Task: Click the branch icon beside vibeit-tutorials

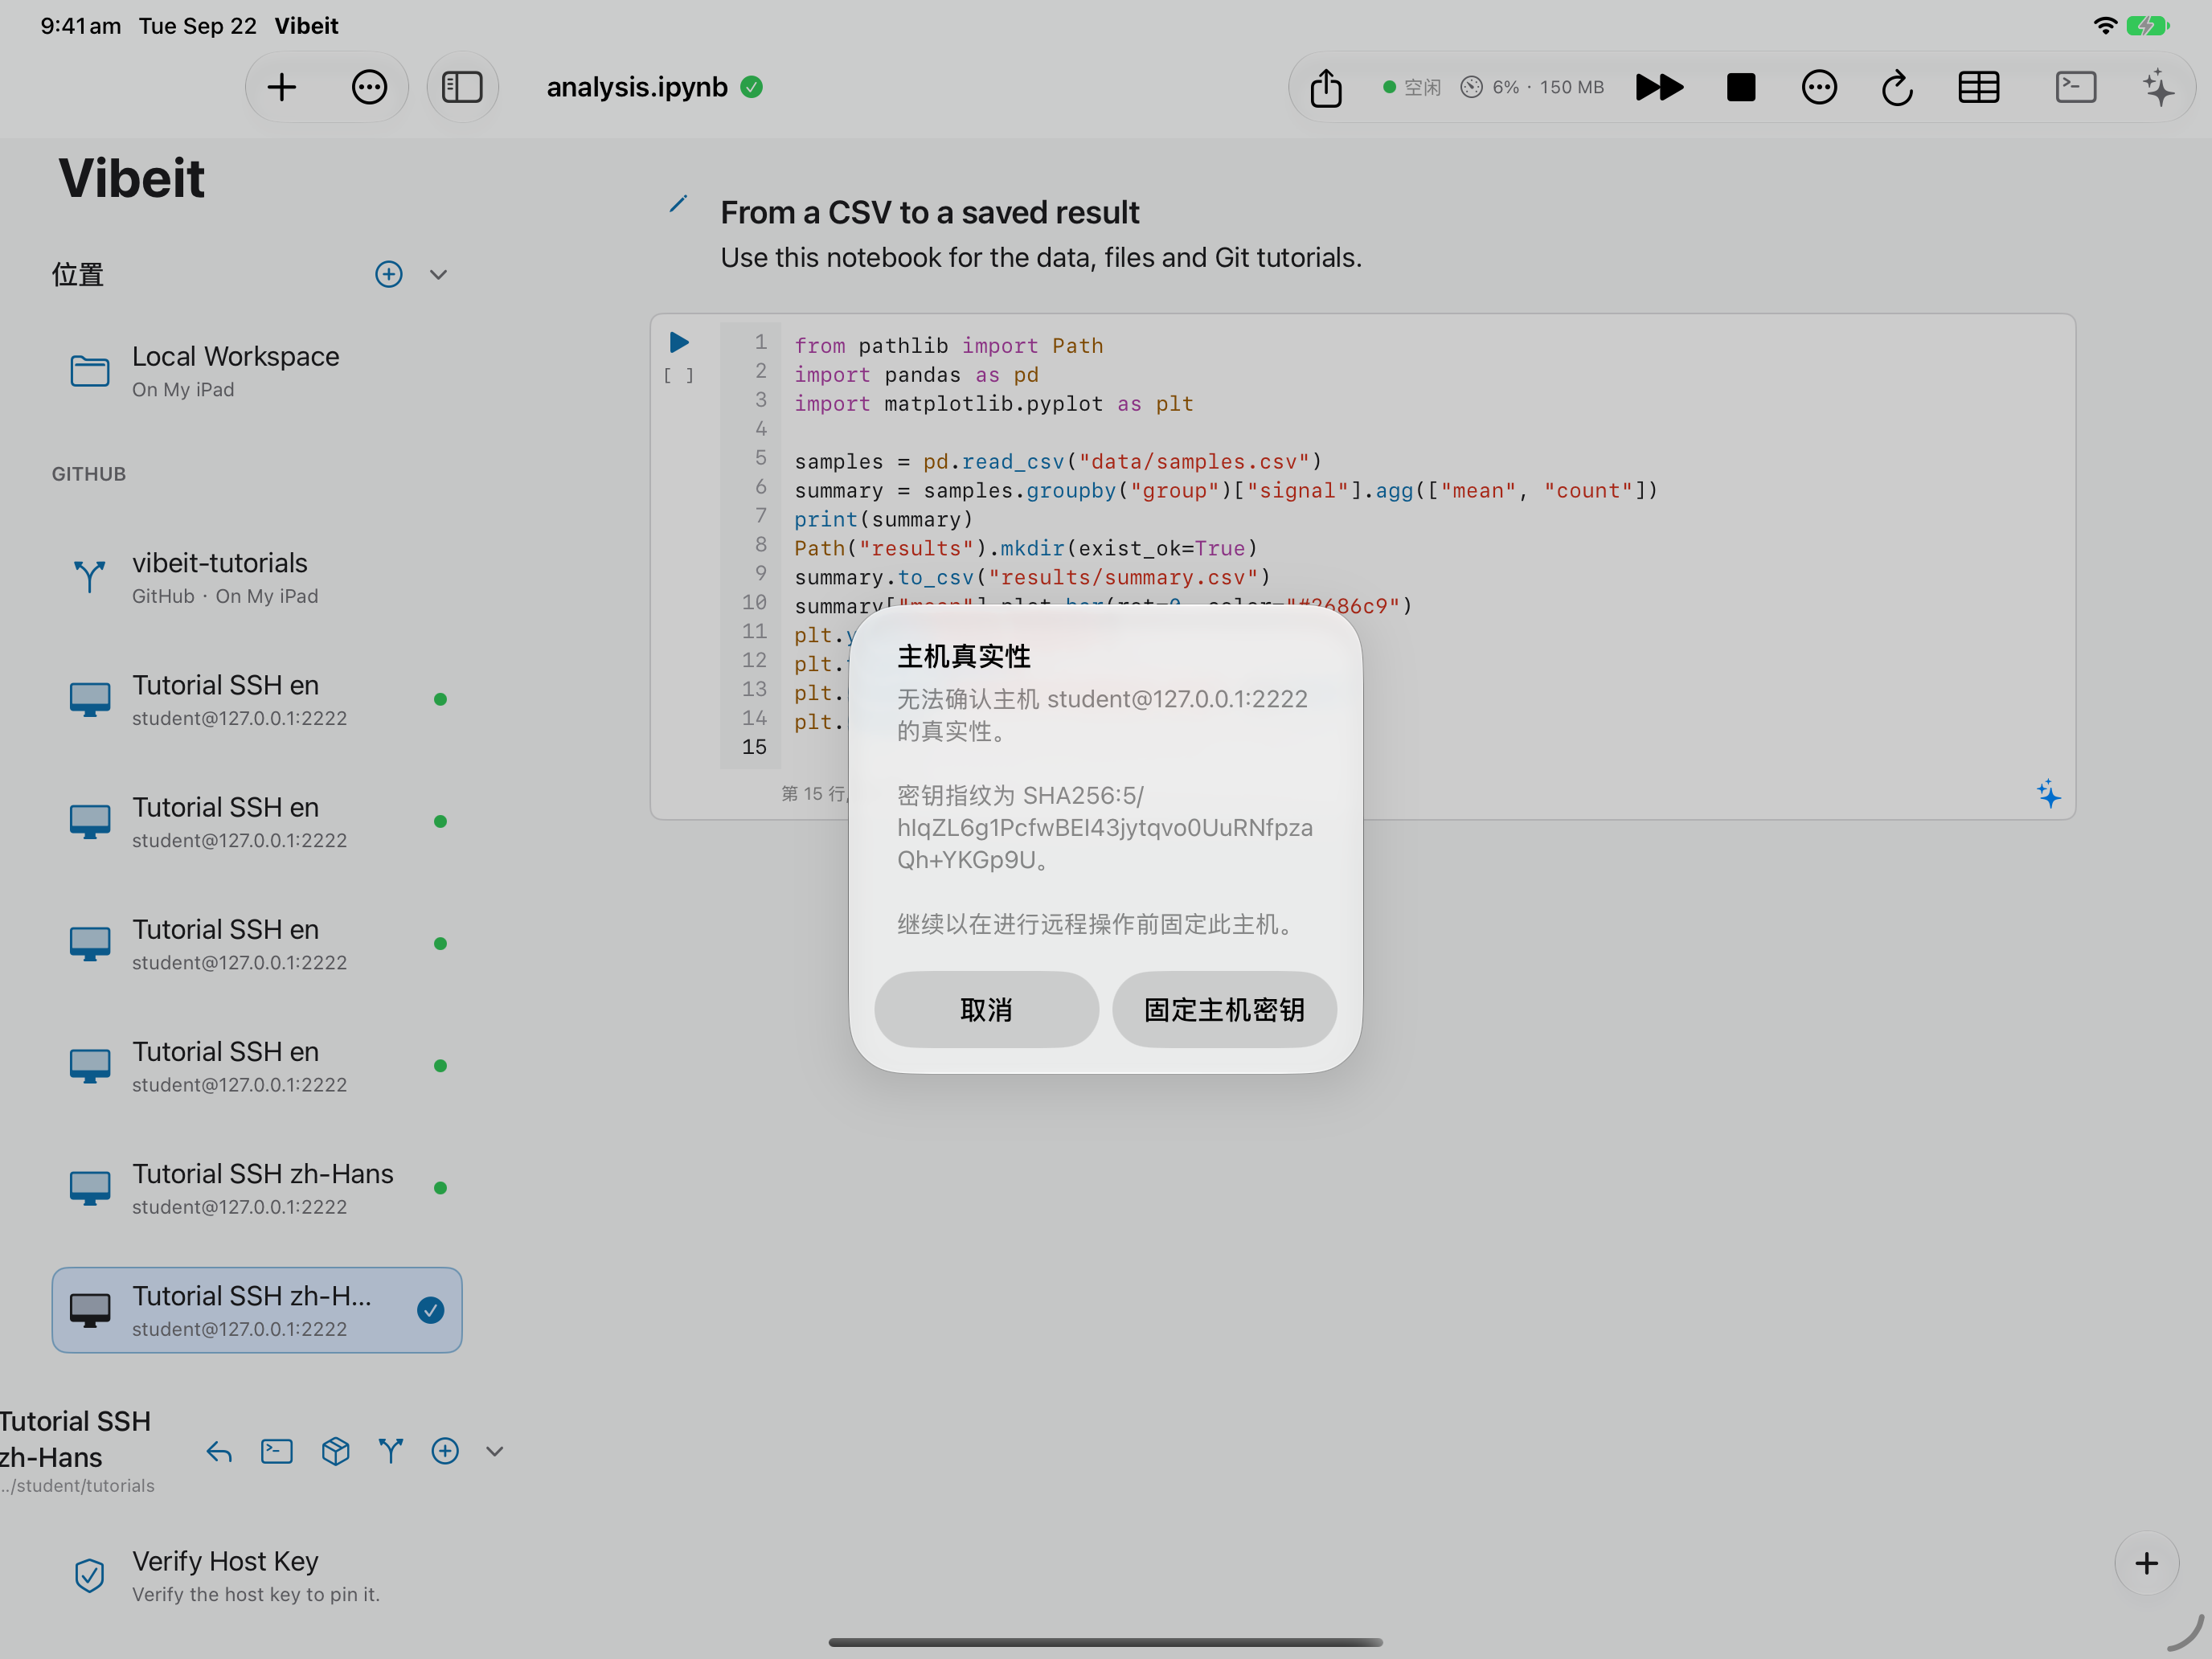Action: click(x=90, y=577)
